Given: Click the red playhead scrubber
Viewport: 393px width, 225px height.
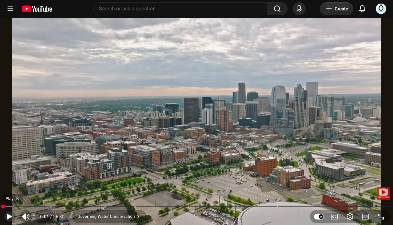Looking at the screenshot, I should click(3, 207).
